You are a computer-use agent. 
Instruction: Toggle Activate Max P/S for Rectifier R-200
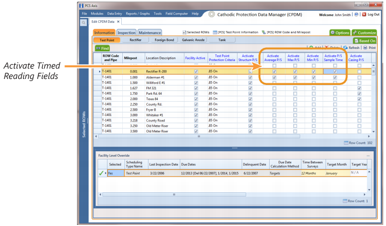coord(295,71)
